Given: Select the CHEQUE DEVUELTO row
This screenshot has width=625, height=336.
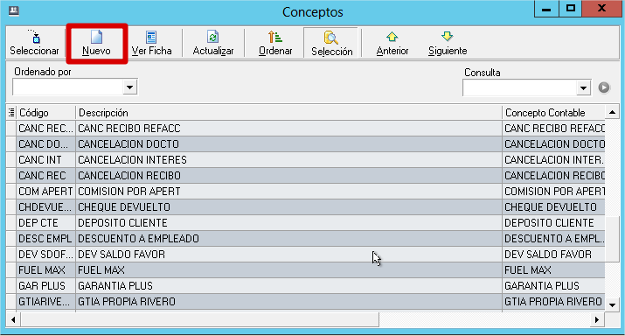Looking at the screenshot, I should [x=306, y=207].
